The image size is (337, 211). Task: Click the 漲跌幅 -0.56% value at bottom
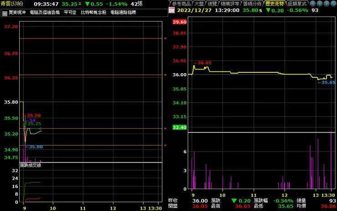tap(283, 201)
